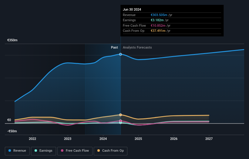Click the 2023 x-axis label
Viewport: 249px width, 159px height.
coord(68,139)
